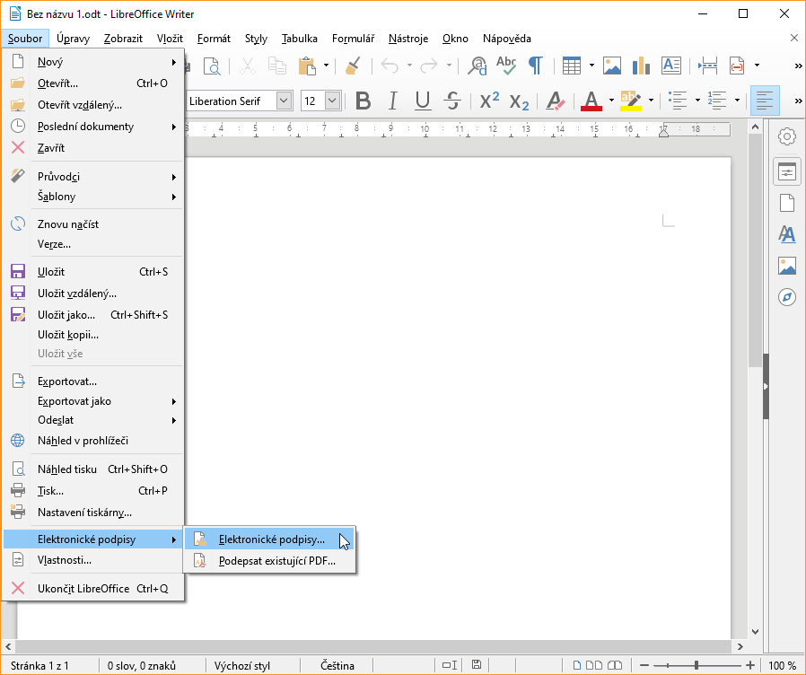Image resolution: width=806 pixels, height=675 pixels.
Task: Click the Undo arrow icon
Action: [390, 66]
